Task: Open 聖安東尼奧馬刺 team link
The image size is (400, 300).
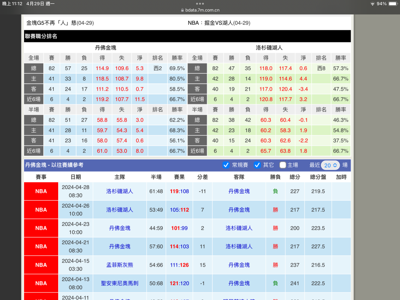Action: 120,283
